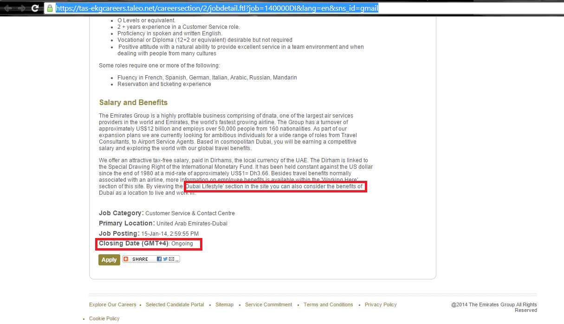Click the browser forward arrow
The image size is (564, 324).
pos(21,8)
